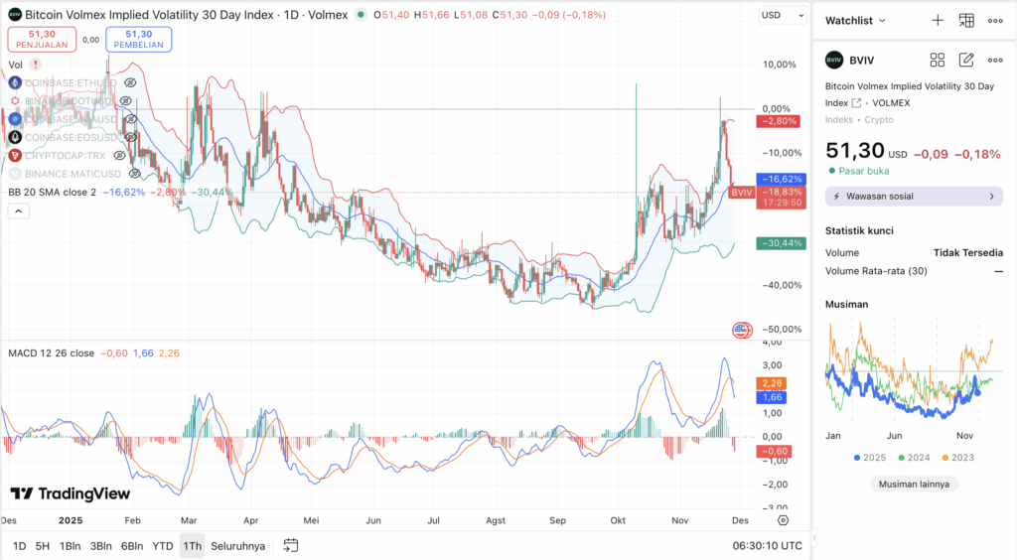Open the go-to-date calendar icon
Image resolution: width=1017 pixels, height=560 pixels.
click(291, 545)
